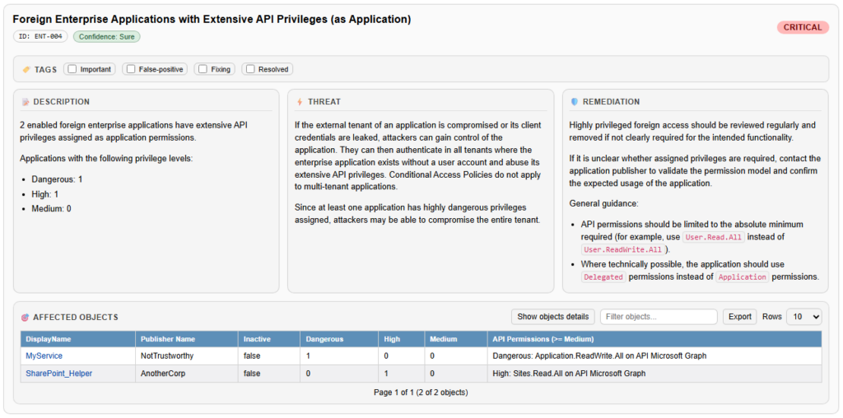Export the affected objects list

(x=739, y=317)
